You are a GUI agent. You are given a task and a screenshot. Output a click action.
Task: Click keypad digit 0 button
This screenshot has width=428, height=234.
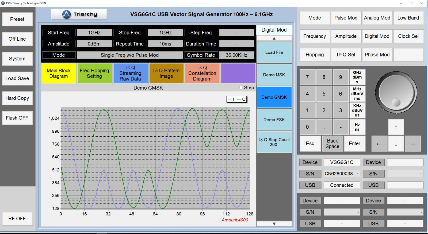(307, 127)
